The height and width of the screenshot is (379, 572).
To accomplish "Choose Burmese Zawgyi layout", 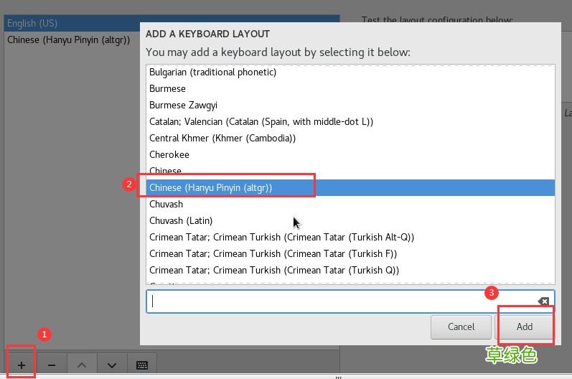I will (183, 105).
